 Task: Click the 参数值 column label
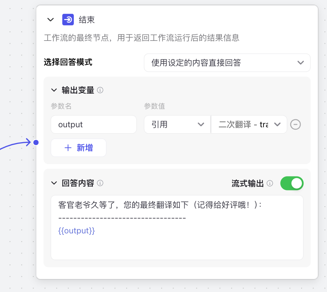tap(154, 106)
